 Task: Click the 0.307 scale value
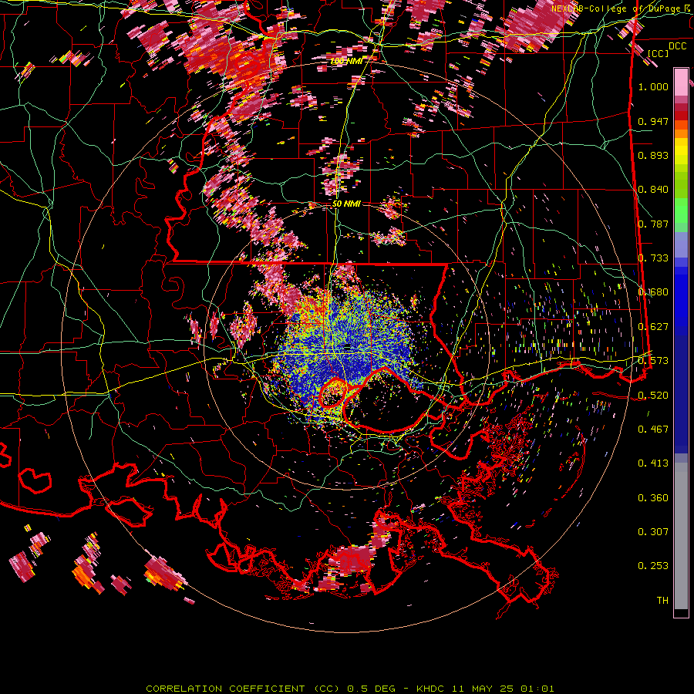653,532
